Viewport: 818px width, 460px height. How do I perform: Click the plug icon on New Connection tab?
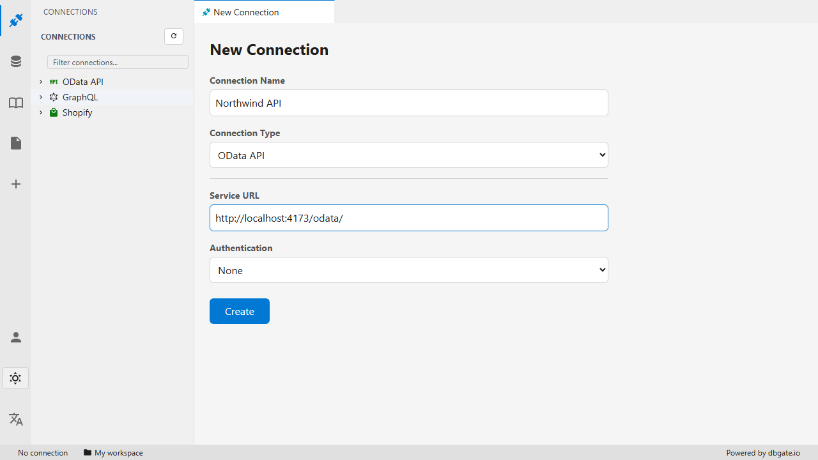click(206, 12)
